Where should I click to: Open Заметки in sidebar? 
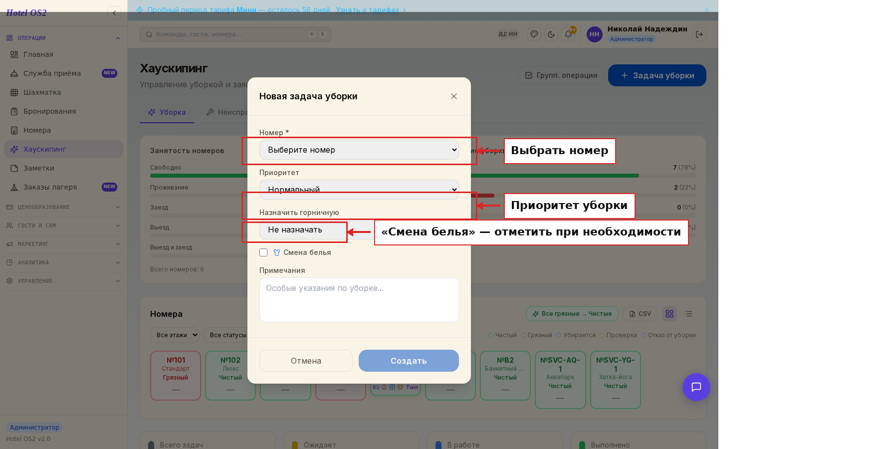pyautogui.click(x=63, y=168)
